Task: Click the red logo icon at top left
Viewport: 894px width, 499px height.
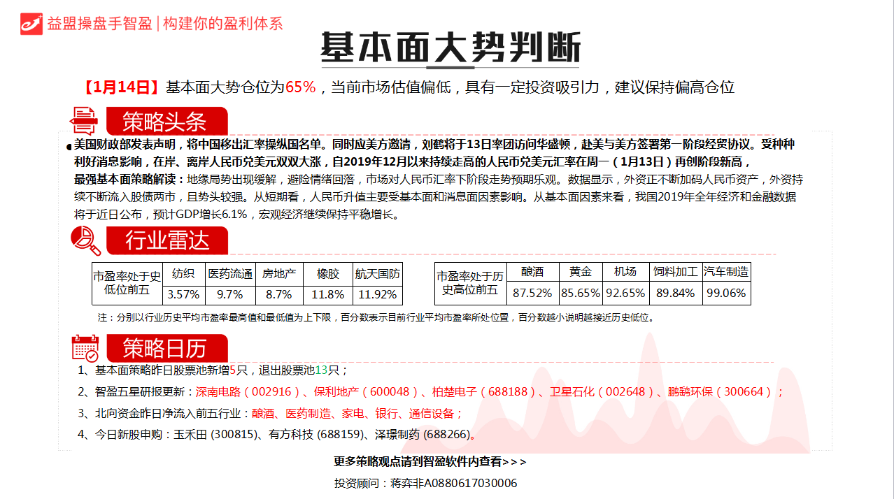Action: [x=31, y=22]
